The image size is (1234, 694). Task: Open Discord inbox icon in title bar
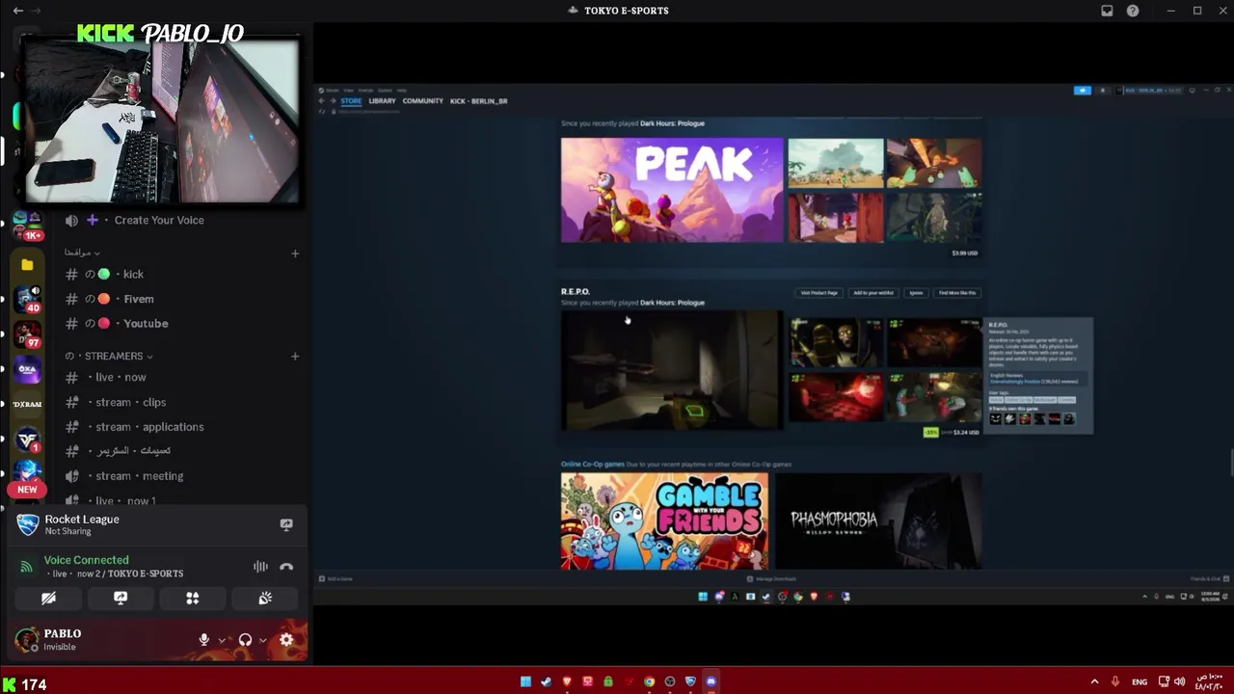[1107, 11]
